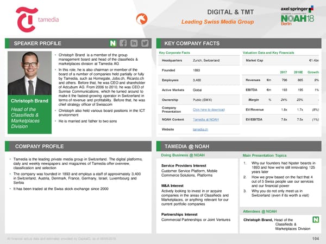Click the Facebook icon in Speaker Profile header
The width and height of the screenshot is (326, 244).
pos(123,43)
